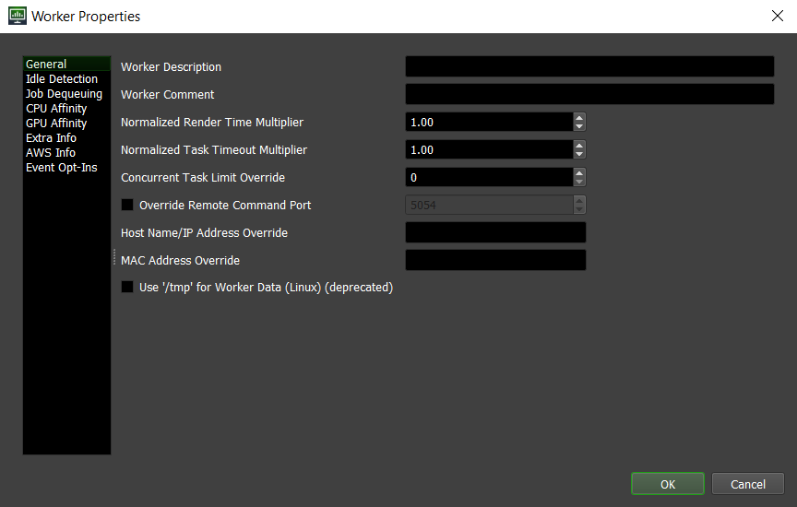Confirm the changes with the OK button
797x507 pixels.
667,484
